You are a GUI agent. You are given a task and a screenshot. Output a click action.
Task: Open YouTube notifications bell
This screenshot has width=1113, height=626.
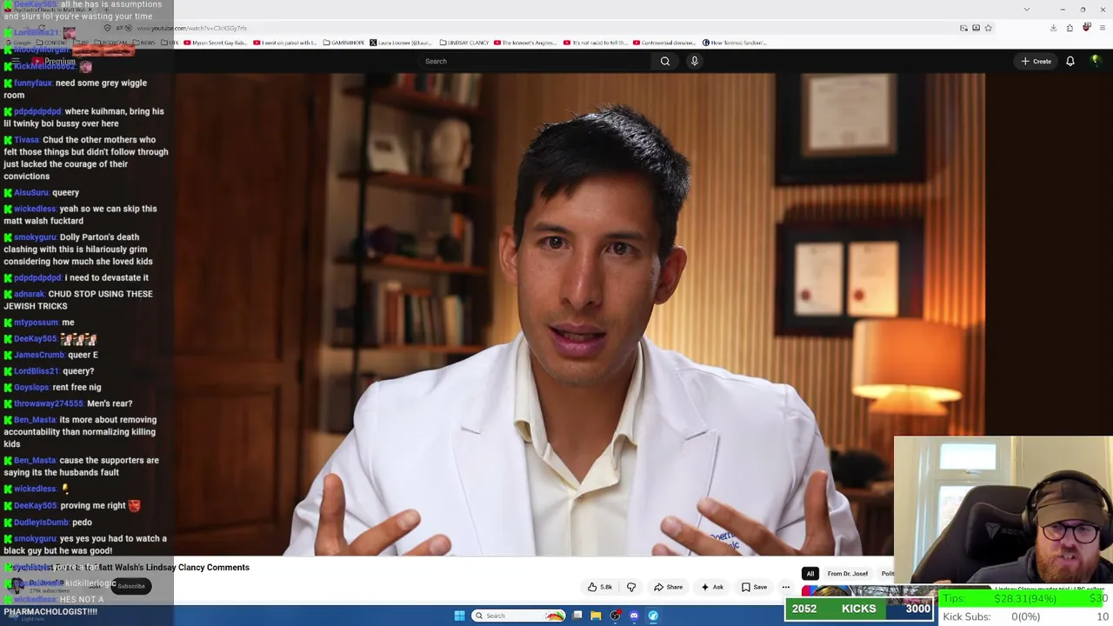[1070, 61]
